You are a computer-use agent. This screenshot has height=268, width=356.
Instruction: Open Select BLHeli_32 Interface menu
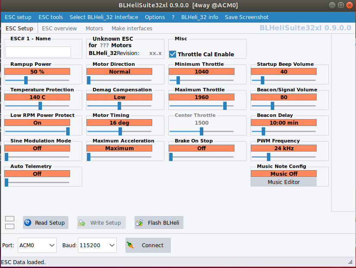[x=104, y=17]
